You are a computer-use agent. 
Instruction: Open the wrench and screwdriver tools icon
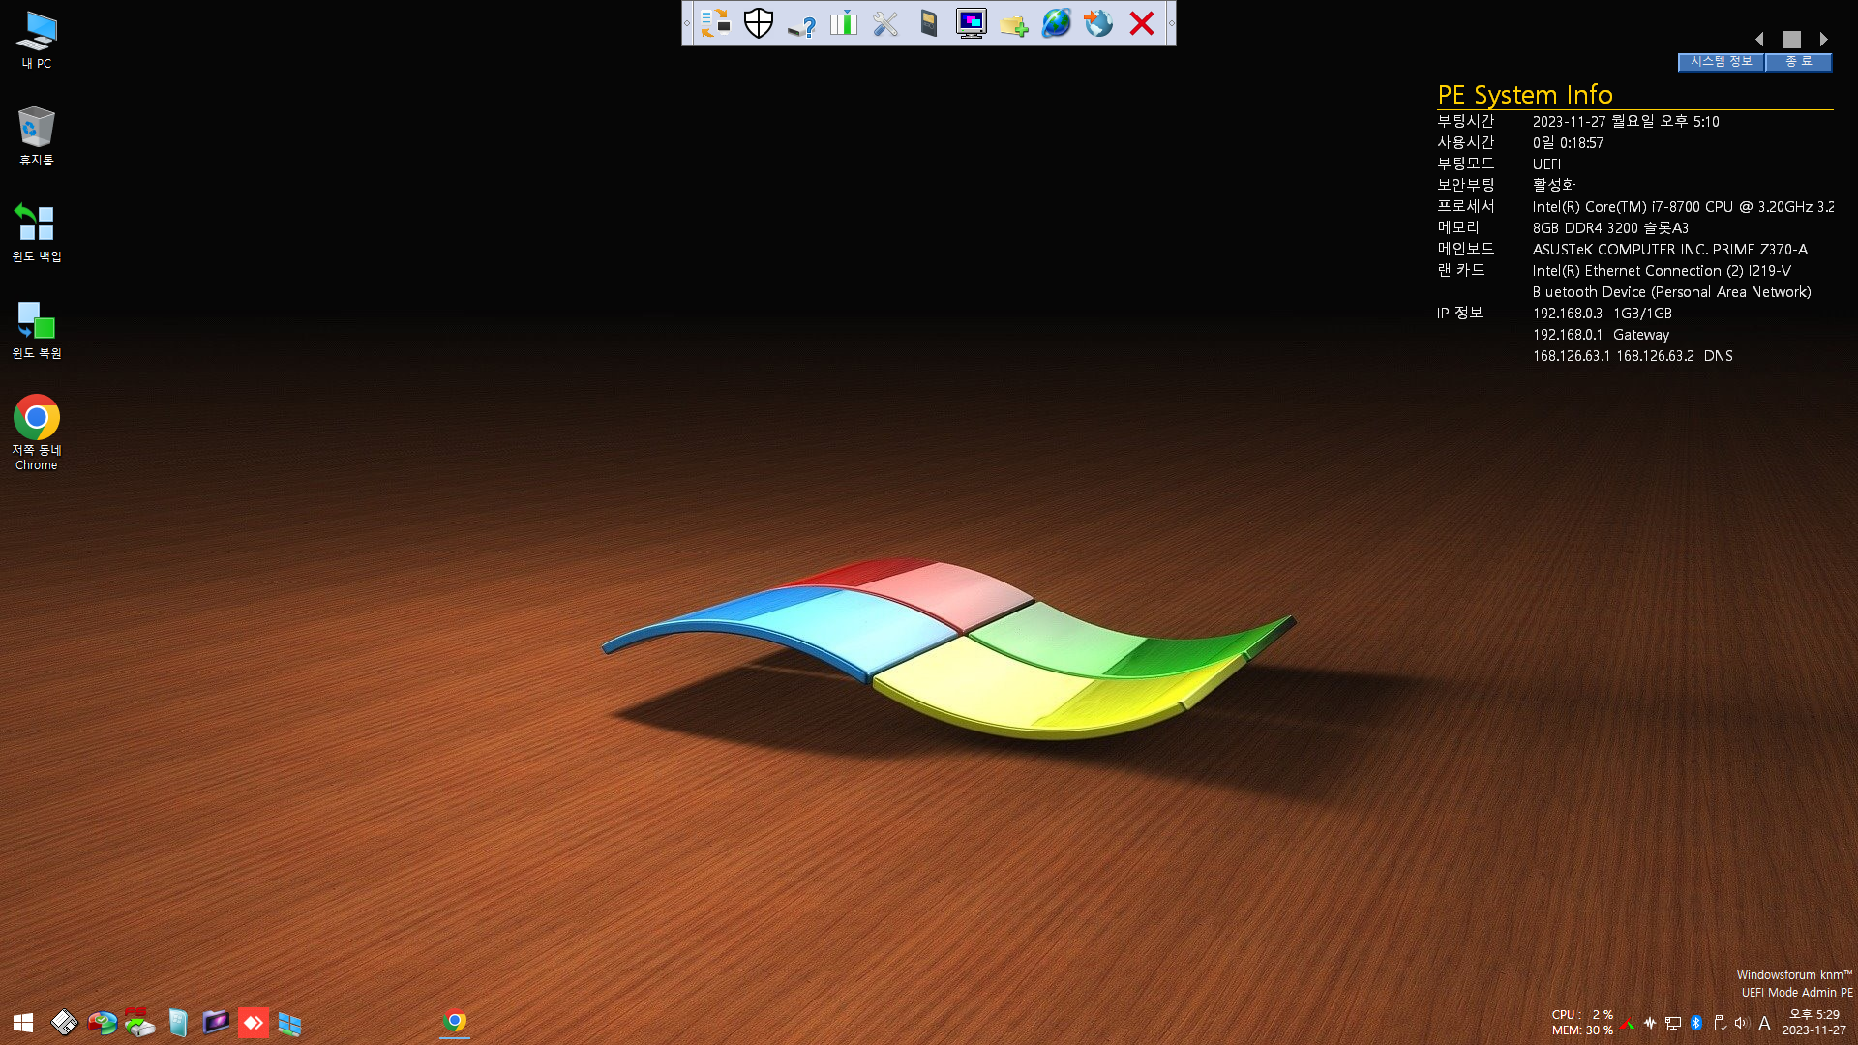[x=885, y=23]
